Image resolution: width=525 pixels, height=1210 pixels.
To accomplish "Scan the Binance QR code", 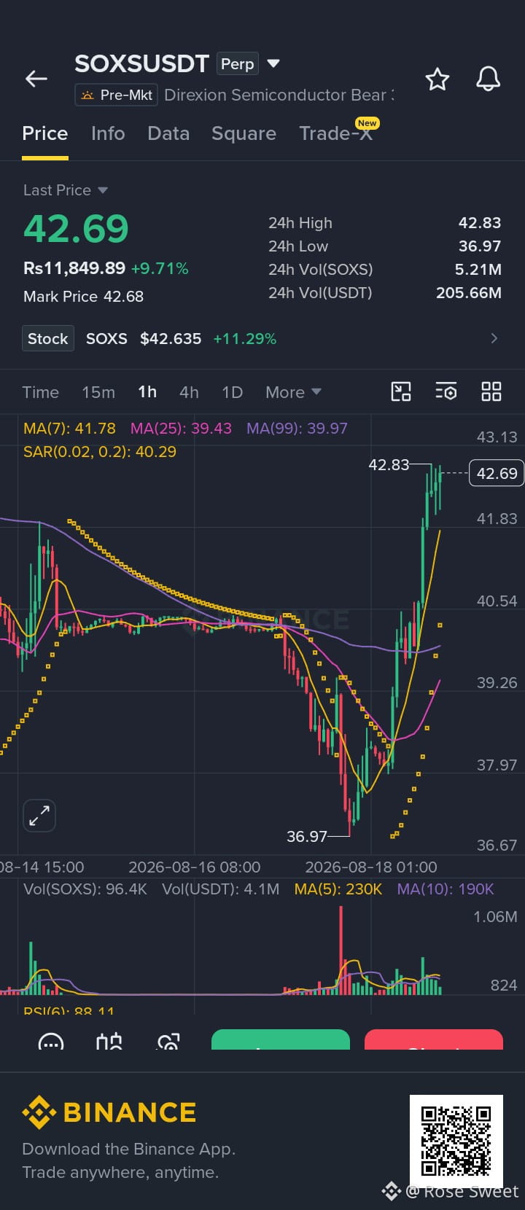I will point(456,1141).
